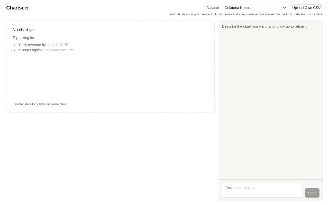Click the Chartseer title
The image size is (329, 205).
[17, 8]
